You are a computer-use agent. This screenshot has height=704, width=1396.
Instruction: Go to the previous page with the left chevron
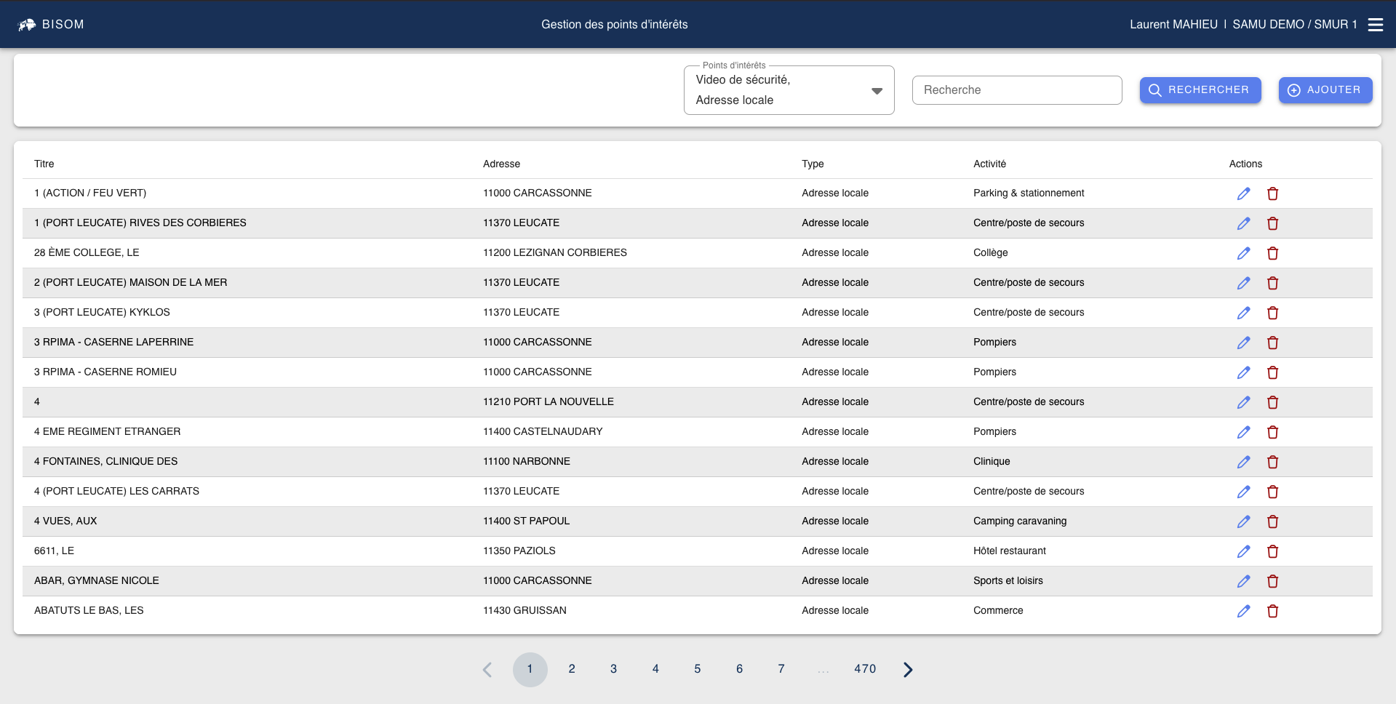487,670
